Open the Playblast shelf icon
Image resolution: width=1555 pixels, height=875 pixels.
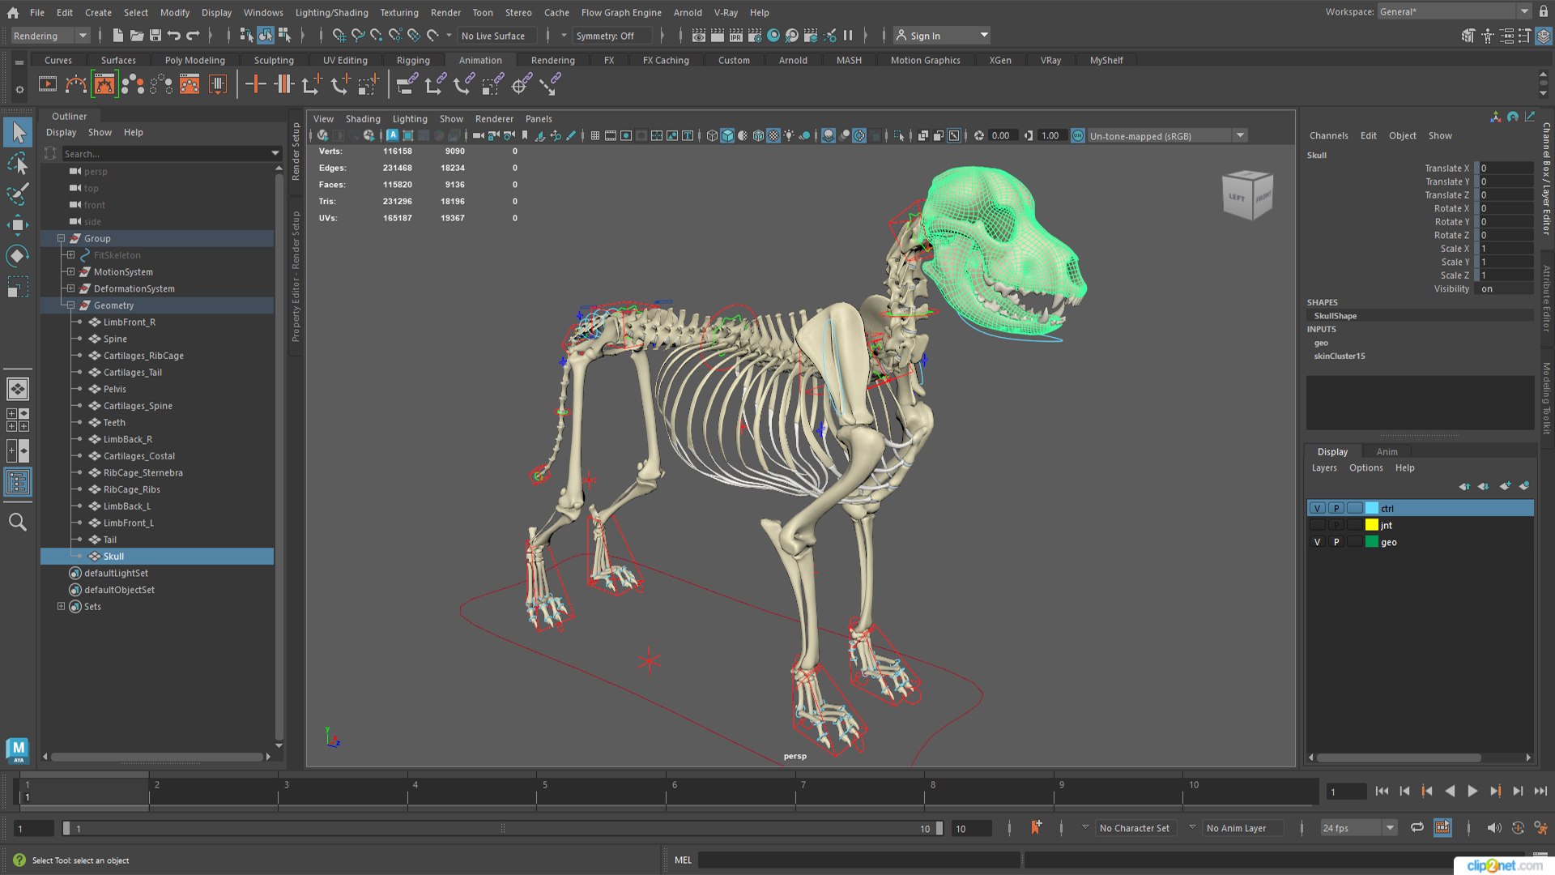48,83
